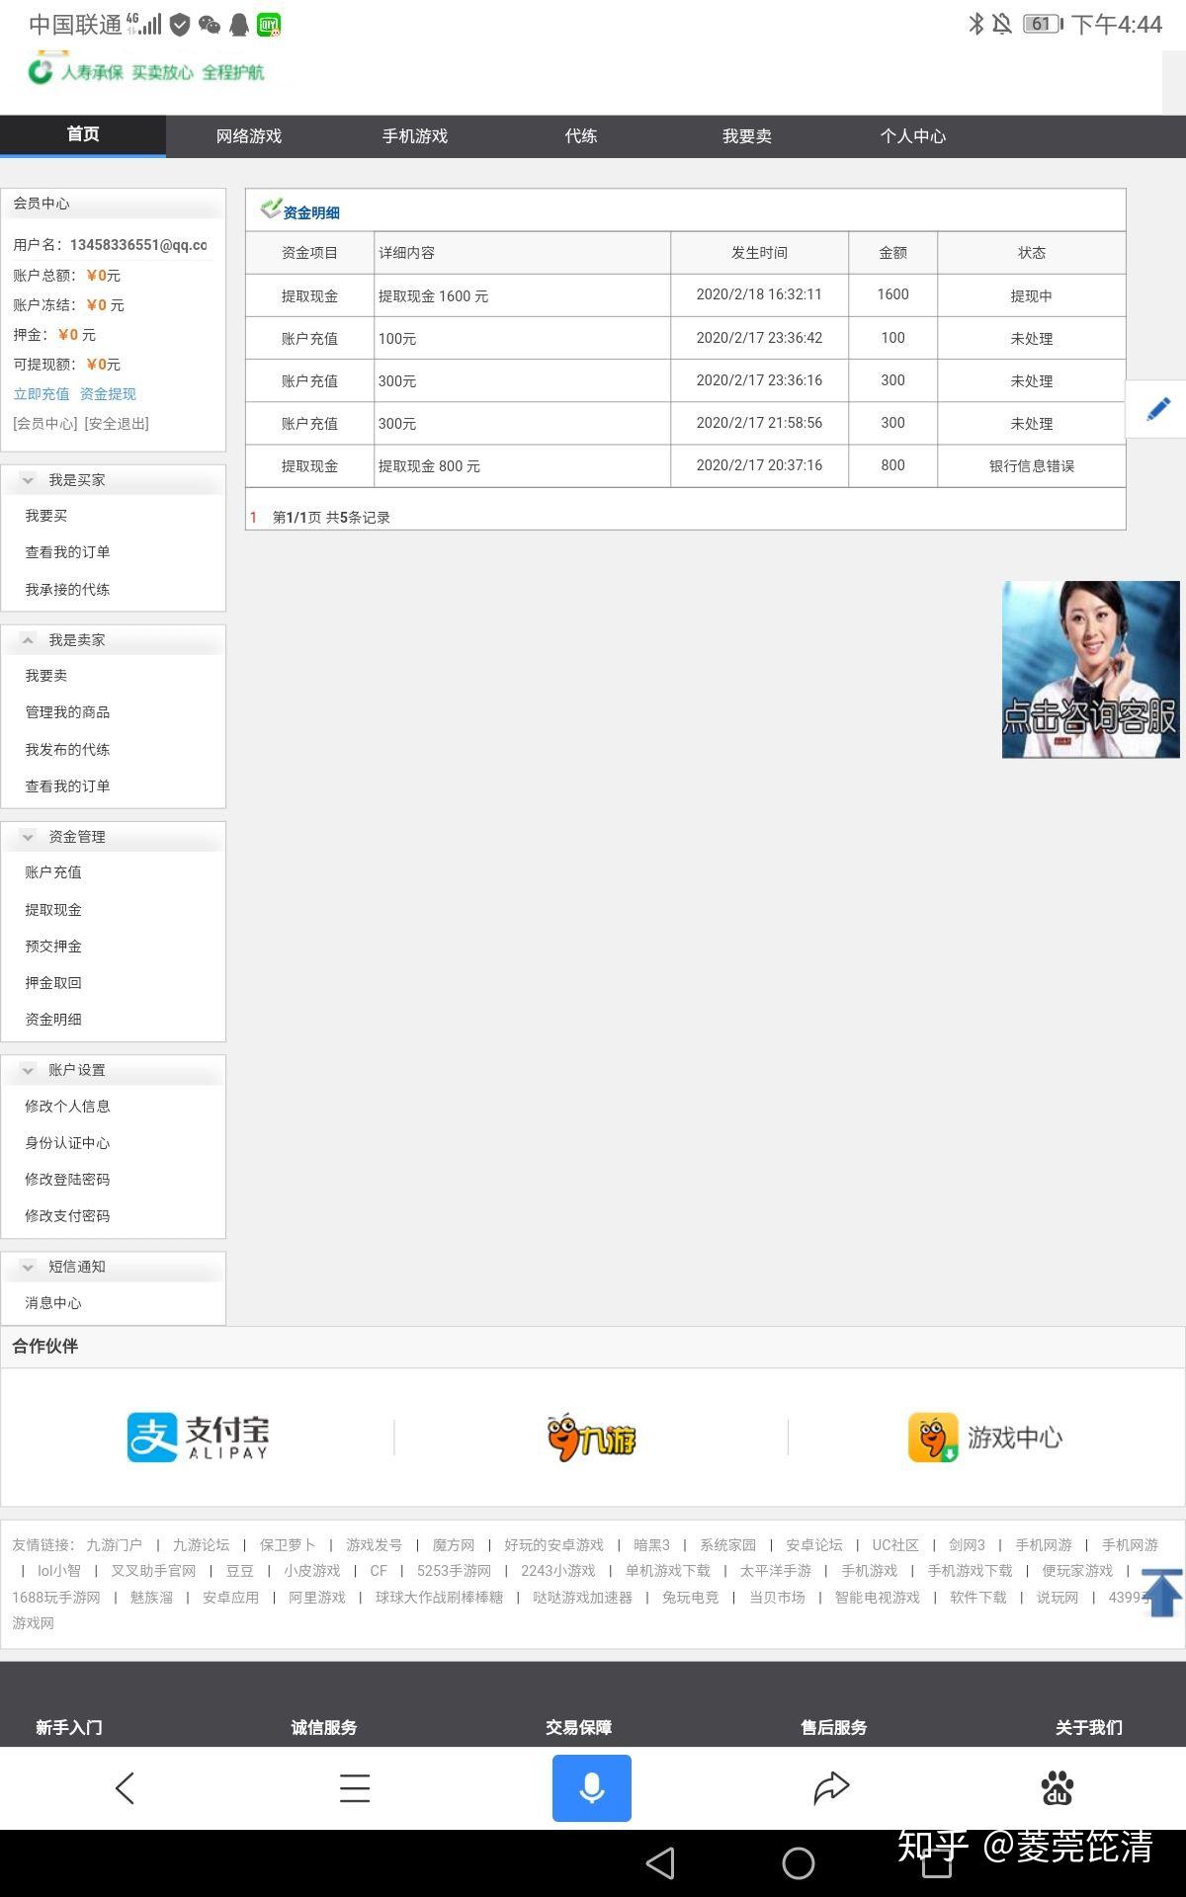Open the 代练 nav tab

click(x=581, y=136)
